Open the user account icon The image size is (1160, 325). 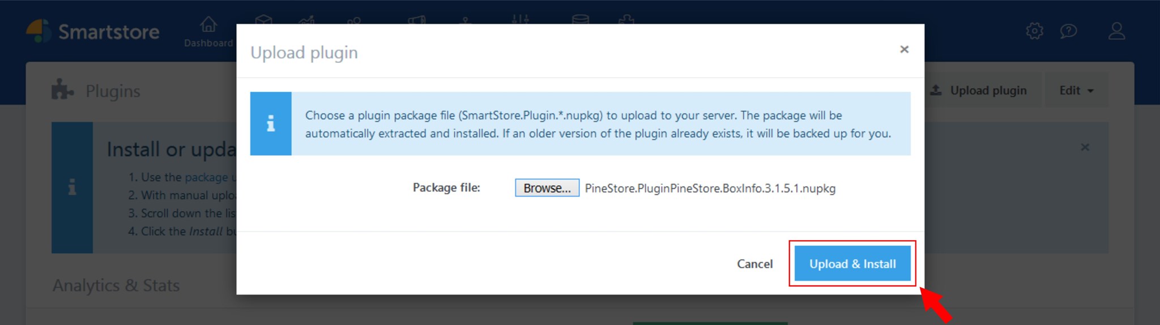click(1116, 31)
